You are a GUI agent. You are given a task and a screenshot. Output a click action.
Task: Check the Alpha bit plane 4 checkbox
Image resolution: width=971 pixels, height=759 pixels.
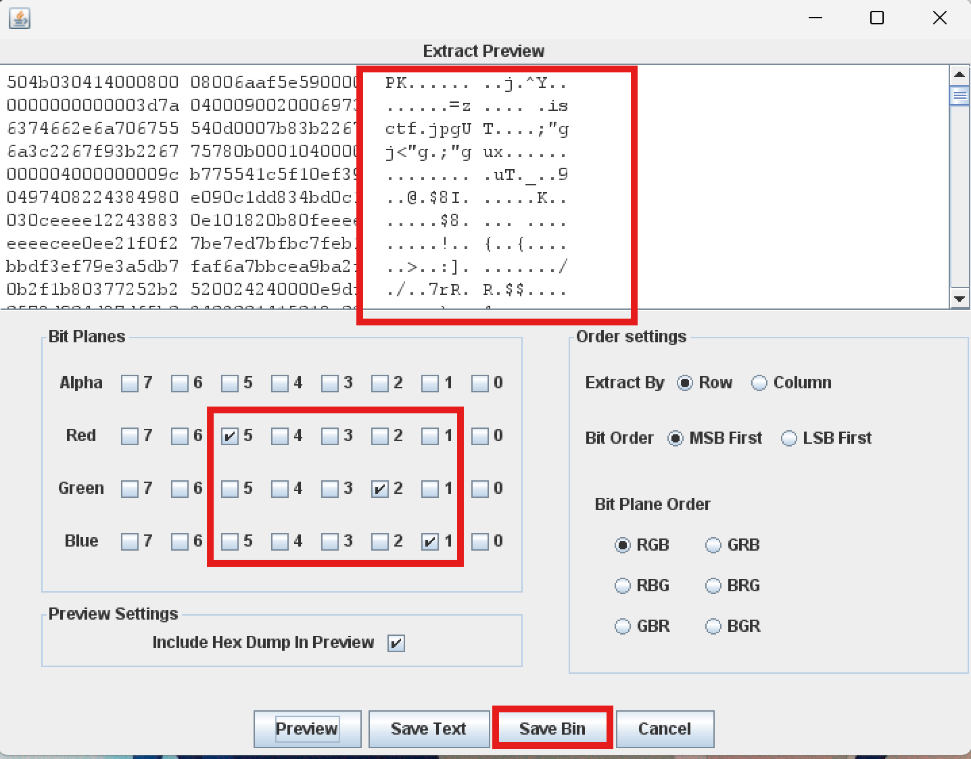click(279, 384)
